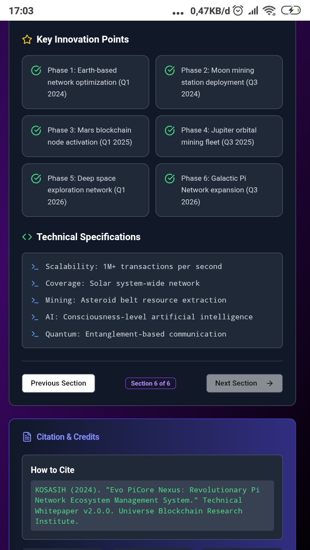
Task: Go to the Previous Section
Action: pos(59,383)
